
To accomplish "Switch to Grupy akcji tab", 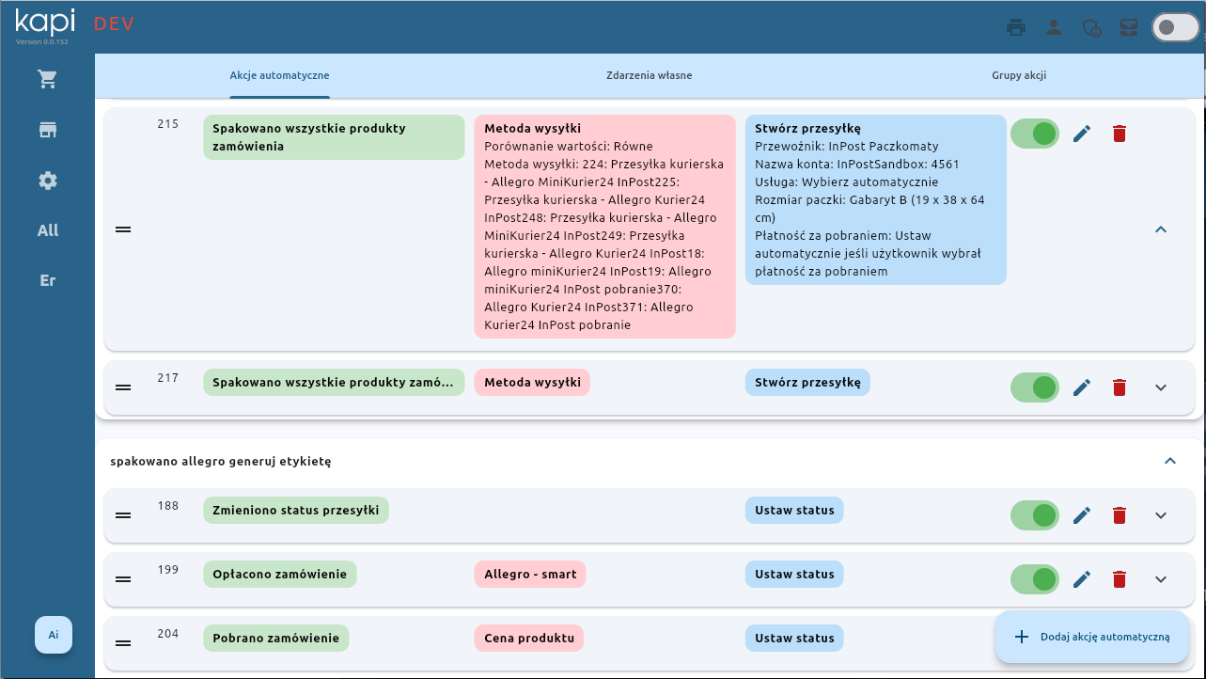I will click(x=1019, y=75).
